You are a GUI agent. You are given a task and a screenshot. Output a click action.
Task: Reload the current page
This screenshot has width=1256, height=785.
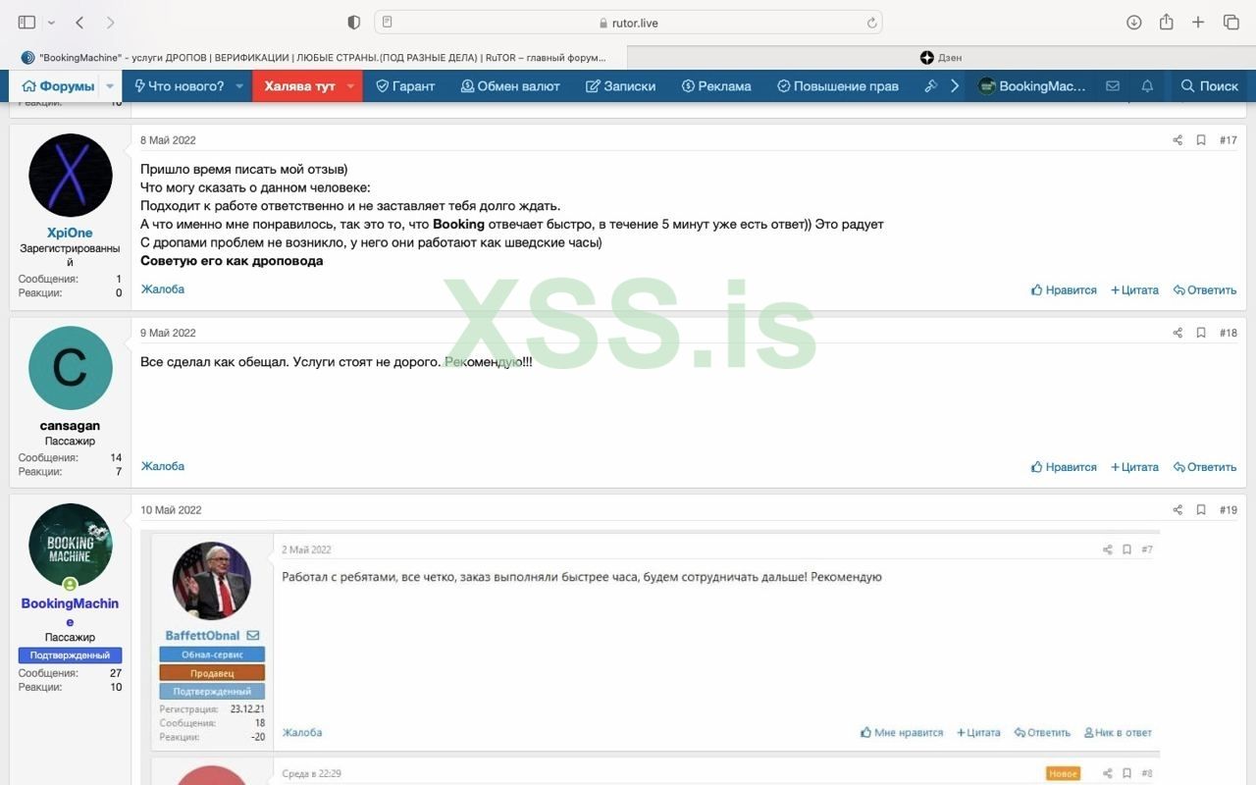tap(871, 23)
